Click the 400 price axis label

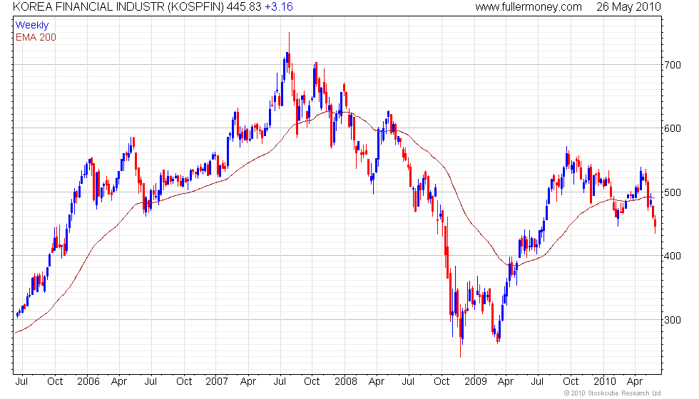tap(672, 256)
